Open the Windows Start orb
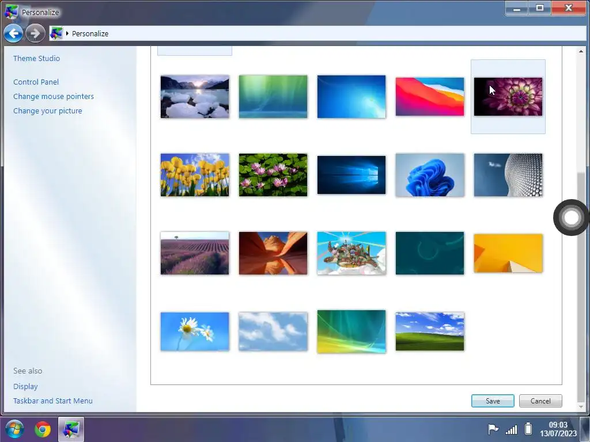The height and width of the screenshot is (442, 590). (14, 429)
